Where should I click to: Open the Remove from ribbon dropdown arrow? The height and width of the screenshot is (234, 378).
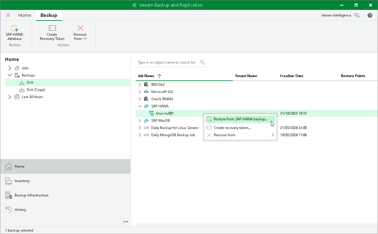pyautogui.click(x=85, y=39)
